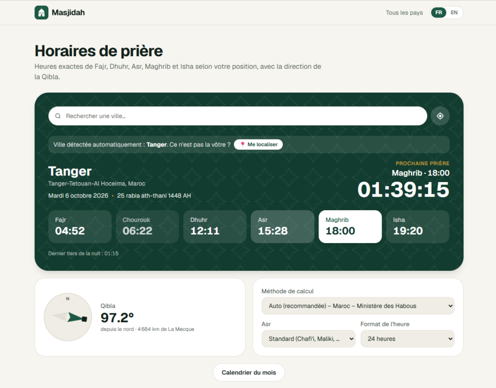The height and width of the screenshot is (388, 496).
Task: Click the Tanger city heading
Action: (70, 171)
